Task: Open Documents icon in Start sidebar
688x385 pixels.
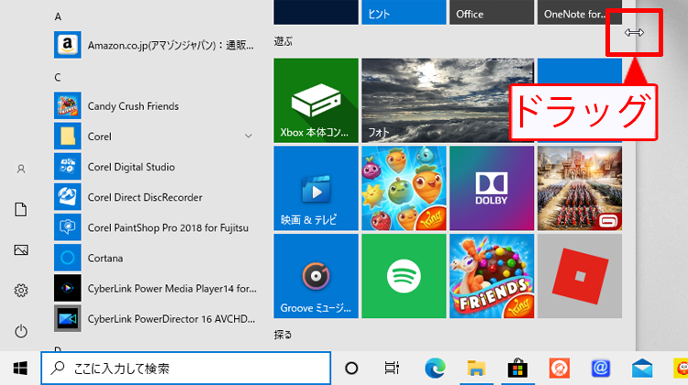Action: coord(20,210)
